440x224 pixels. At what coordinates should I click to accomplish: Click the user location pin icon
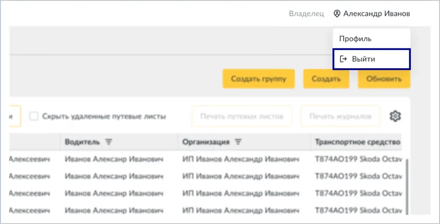coord(337,14)
